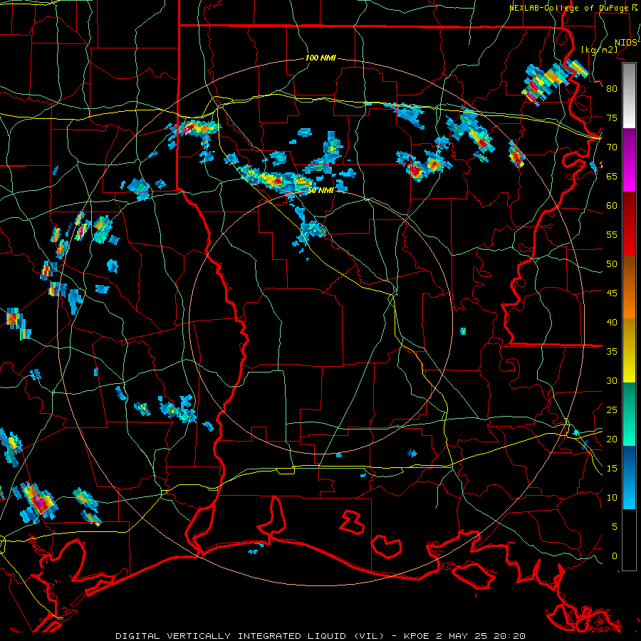Click the NEXLAB-College of DuPage credit text

pos(569,8)
